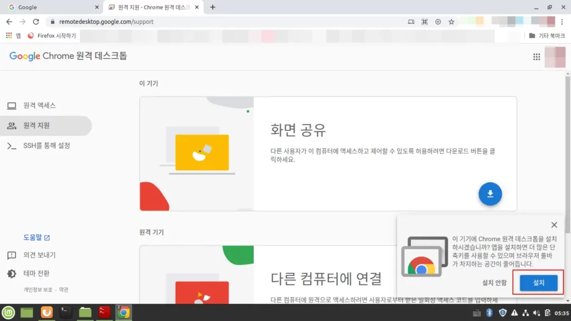Click the warning triangle tray icon
This screenshot has height=321, width=571.
514,313
